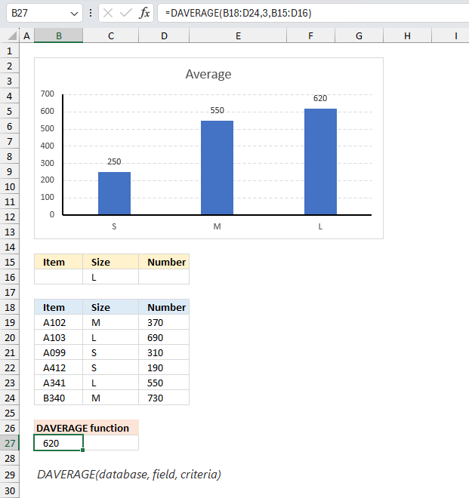Image resolution: width=469 pixels, height=498 pixels.
Task: Select row 25 header
Action: coord(10,413)
